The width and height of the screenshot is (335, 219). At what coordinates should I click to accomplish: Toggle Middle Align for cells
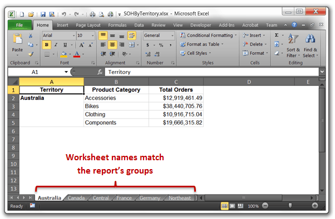[112, 35]
